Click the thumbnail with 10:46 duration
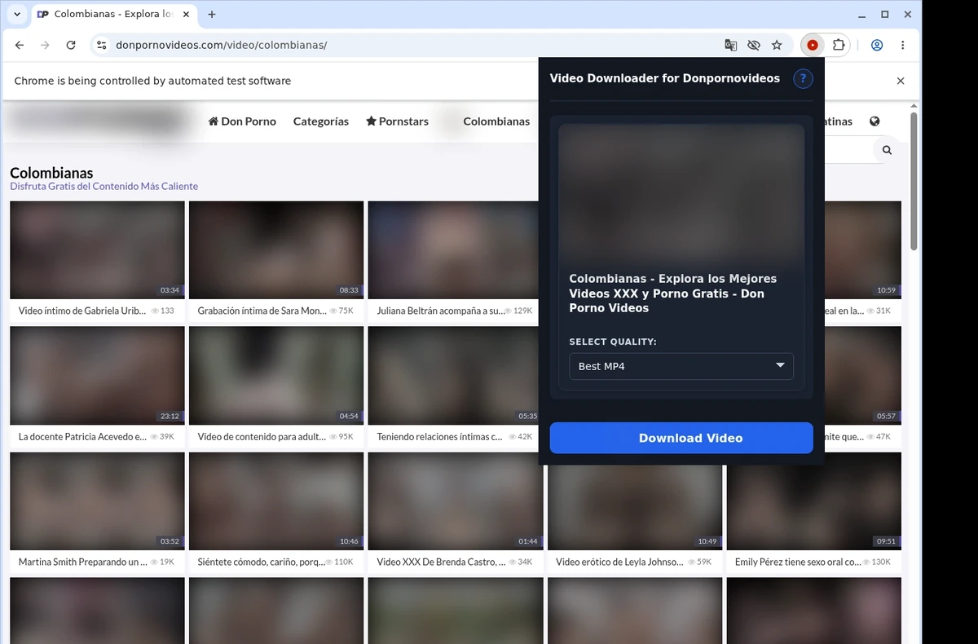The image size is (978, 644). click(x=276, y=501)
